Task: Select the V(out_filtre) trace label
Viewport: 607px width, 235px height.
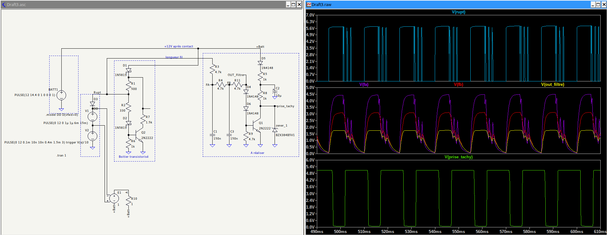Action: [x=552, y=85]
